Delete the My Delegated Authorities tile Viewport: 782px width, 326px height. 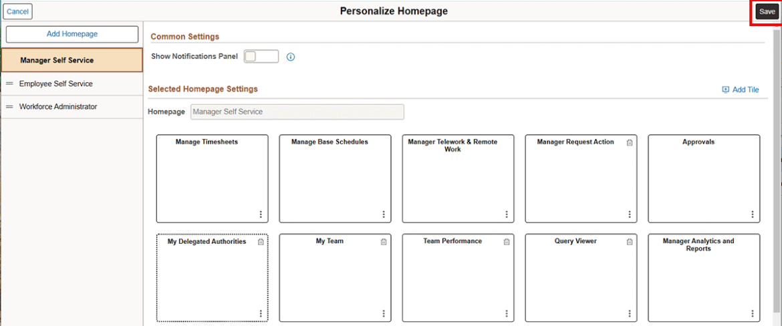tap(261, 242)
